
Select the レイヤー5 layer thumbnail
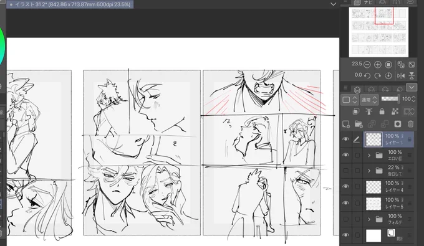[x=373, y=204]
